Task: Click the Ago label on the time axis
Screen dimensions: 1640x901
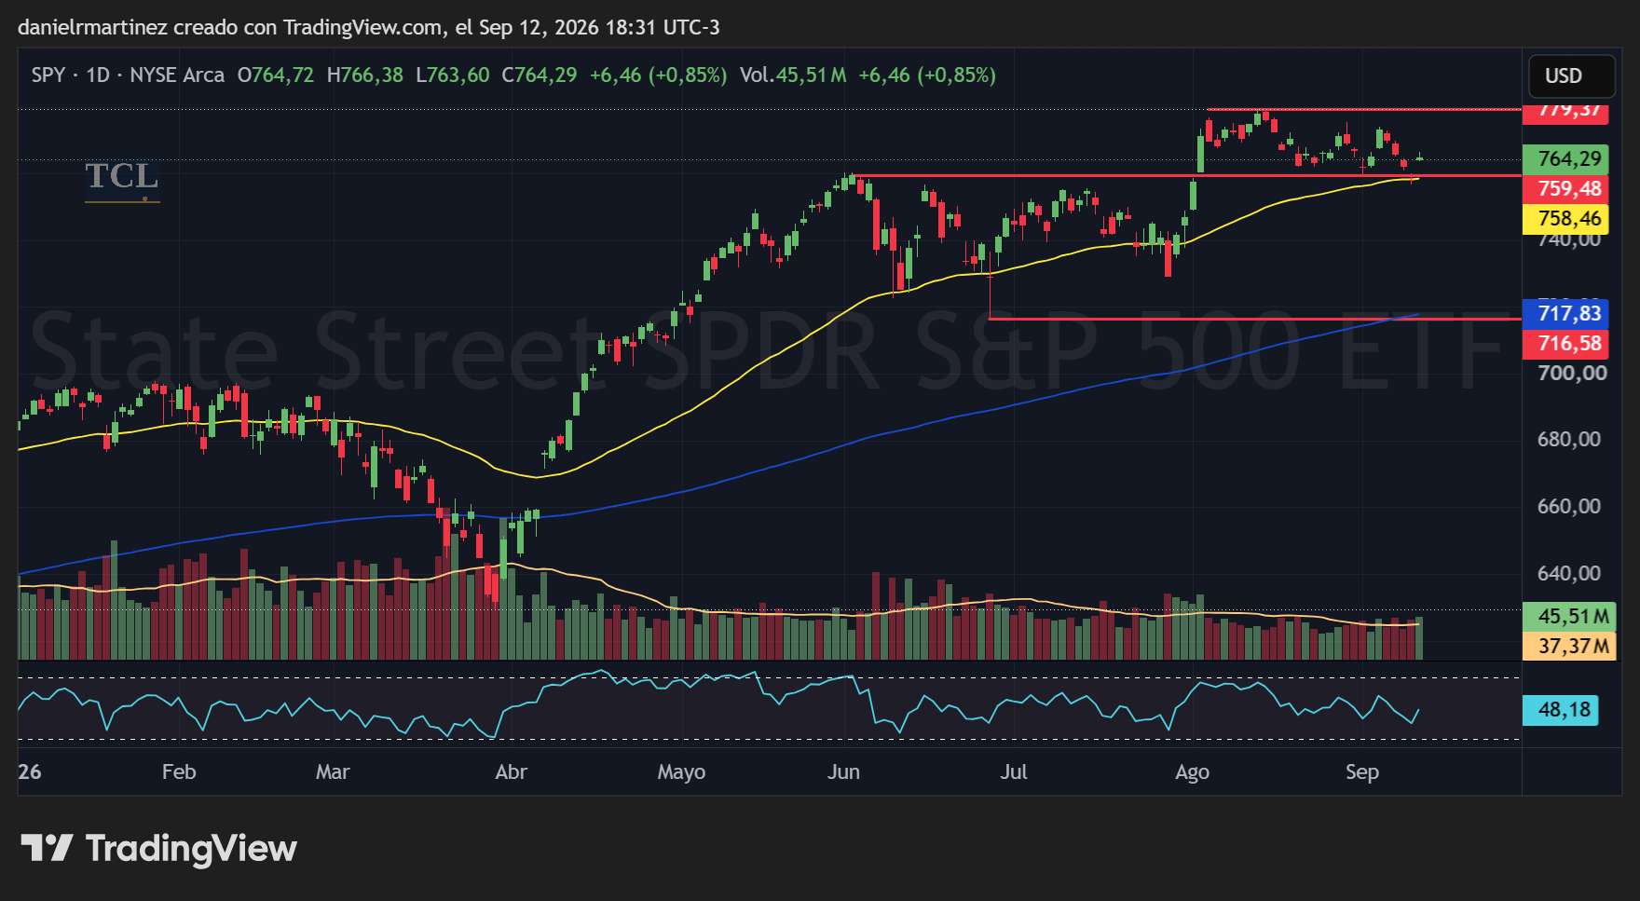Action: [x=1192, y=772]
